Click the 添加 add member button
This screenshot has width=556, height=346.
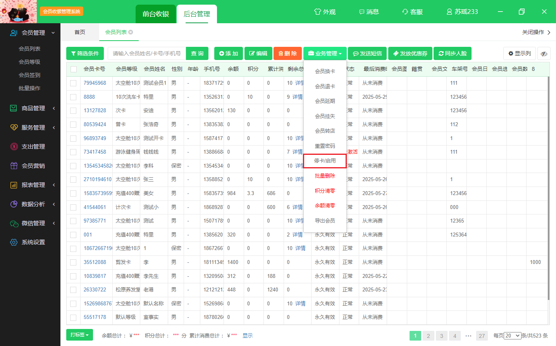tap(229, 53)
